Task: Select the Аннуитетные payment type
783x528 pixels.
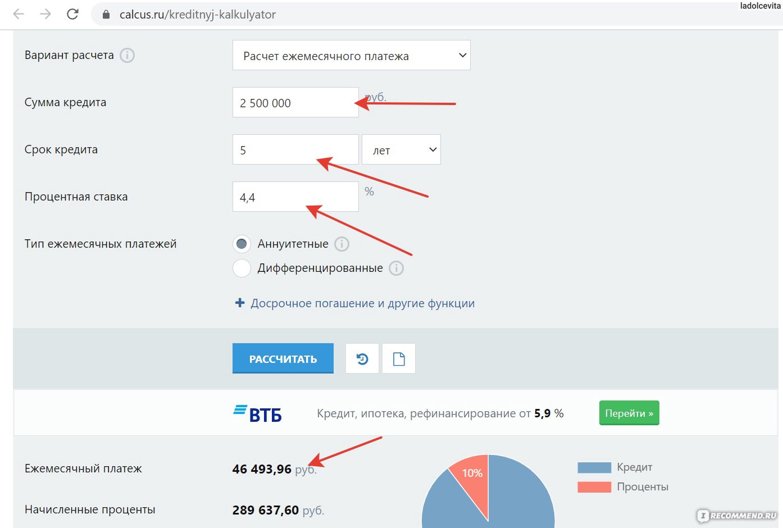Action: point(242,244)
